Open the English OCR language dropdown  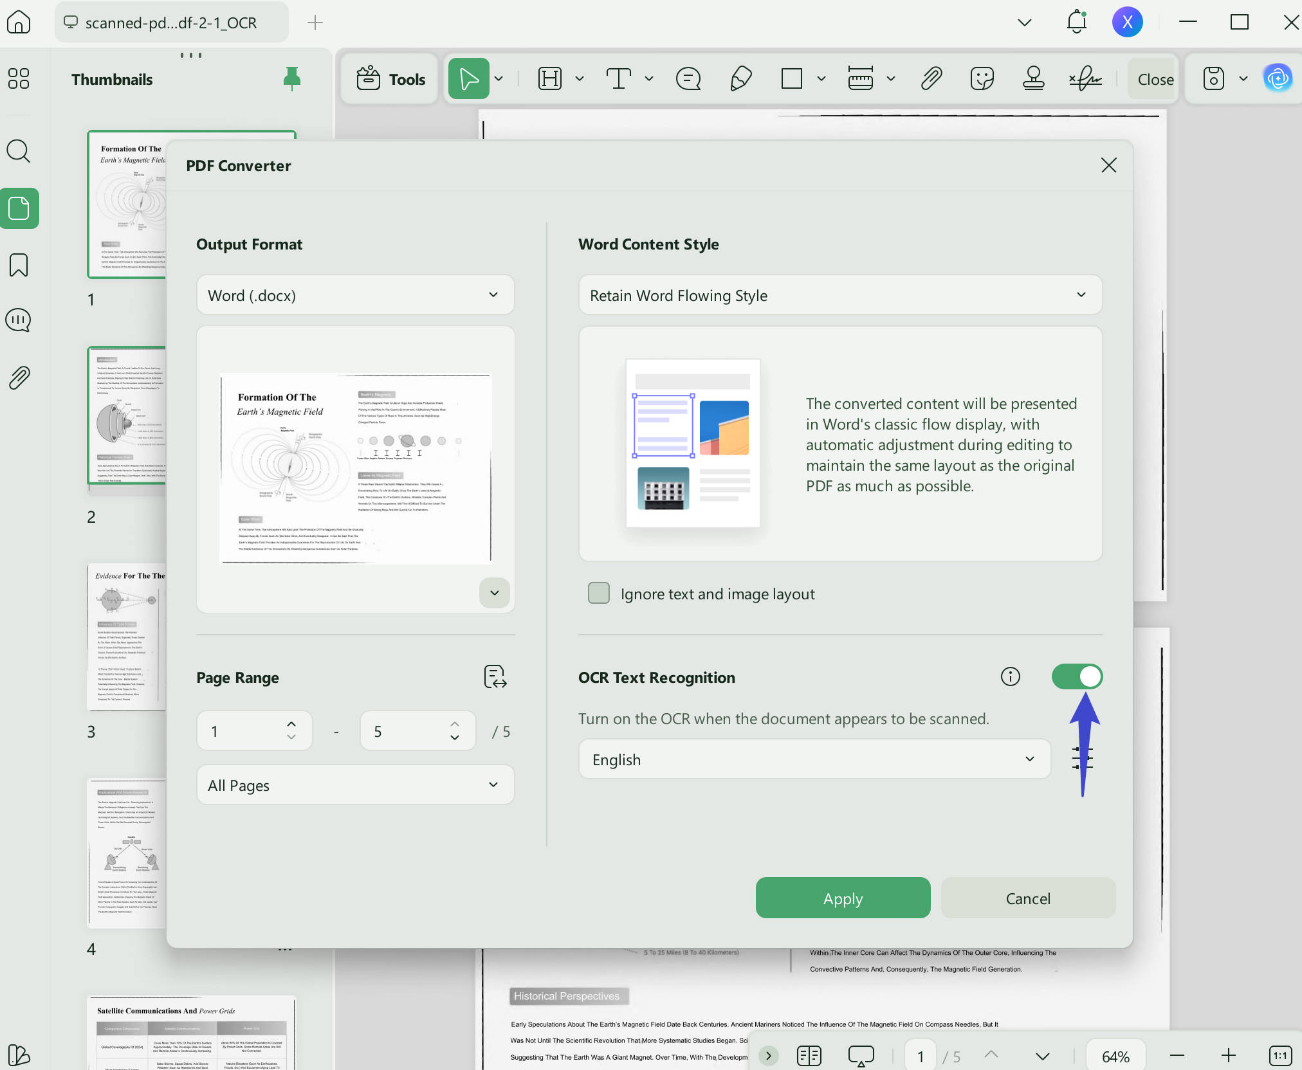(814, 759)
